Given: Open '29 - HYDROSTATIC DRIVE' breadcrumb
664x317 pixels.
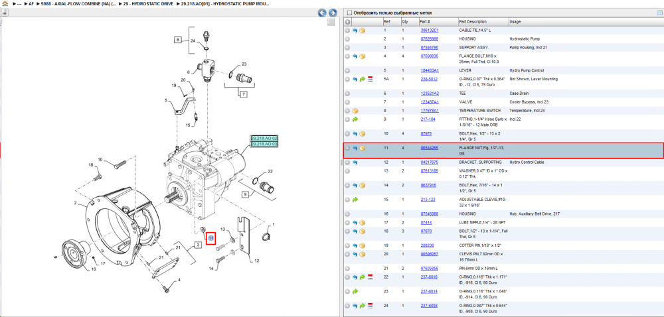Looking at the screenshot, I should pyautogui.click(x=148, y=3).
